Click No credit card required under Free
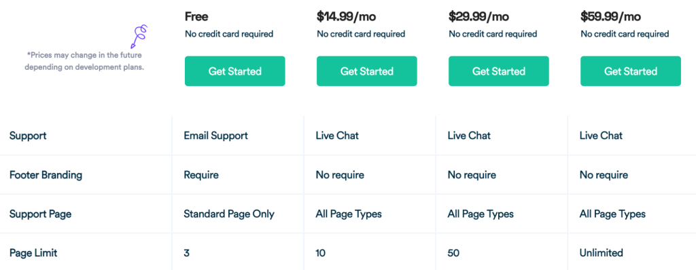This screenshot has width=696, height=270. 229,34
